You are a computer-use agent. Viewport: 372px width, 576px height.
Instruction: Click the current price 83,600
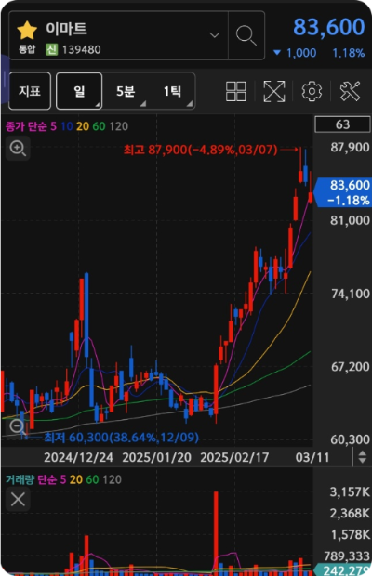[329, 27]
